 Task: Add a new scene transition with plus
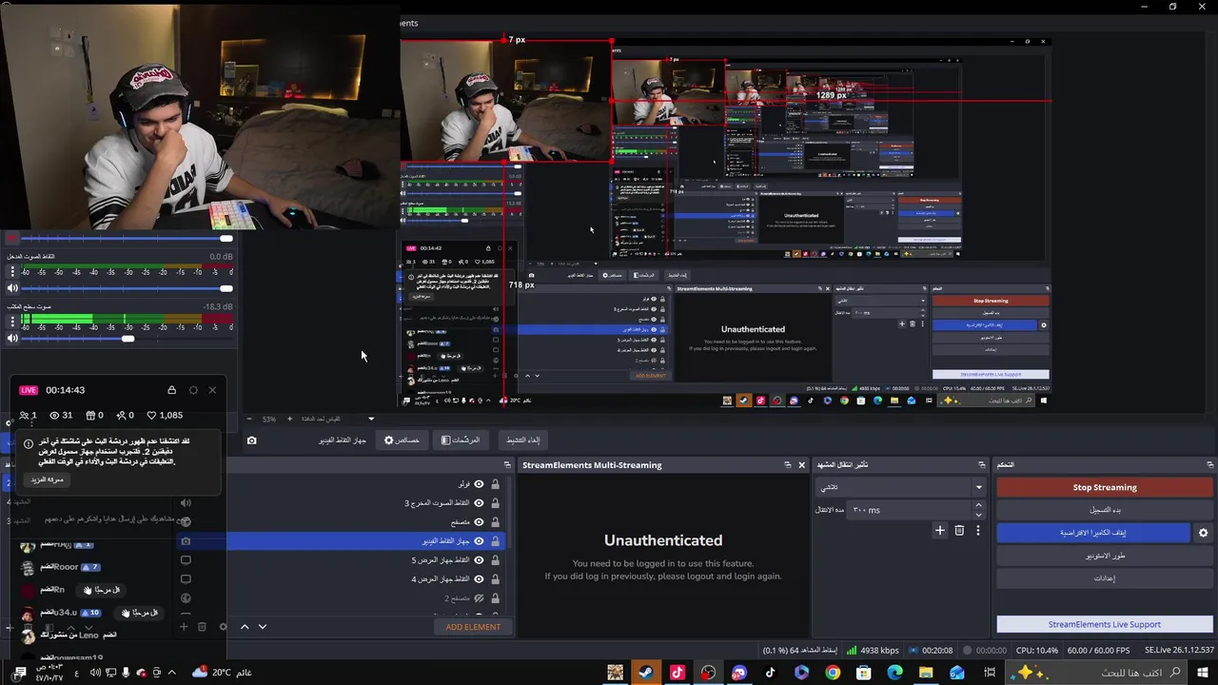[x=940, y=531]
